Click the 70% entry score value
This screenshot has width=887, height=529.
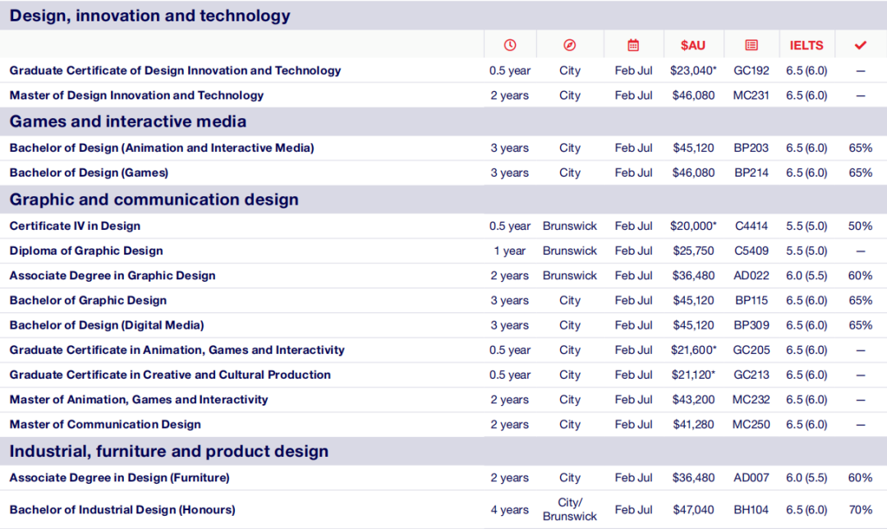861,510
